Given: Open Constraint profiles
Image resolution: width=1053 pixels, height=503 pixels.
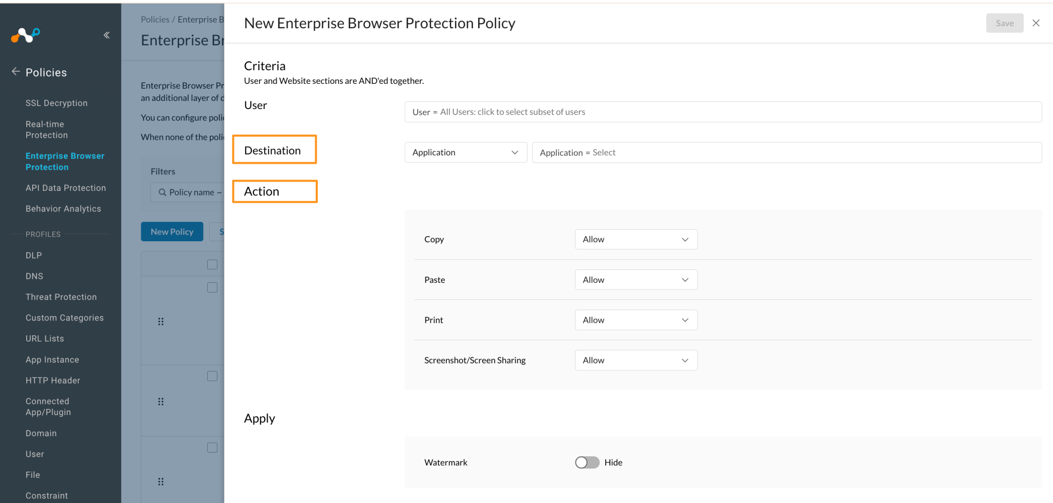Looking at the screenshot, I should 47,496.
